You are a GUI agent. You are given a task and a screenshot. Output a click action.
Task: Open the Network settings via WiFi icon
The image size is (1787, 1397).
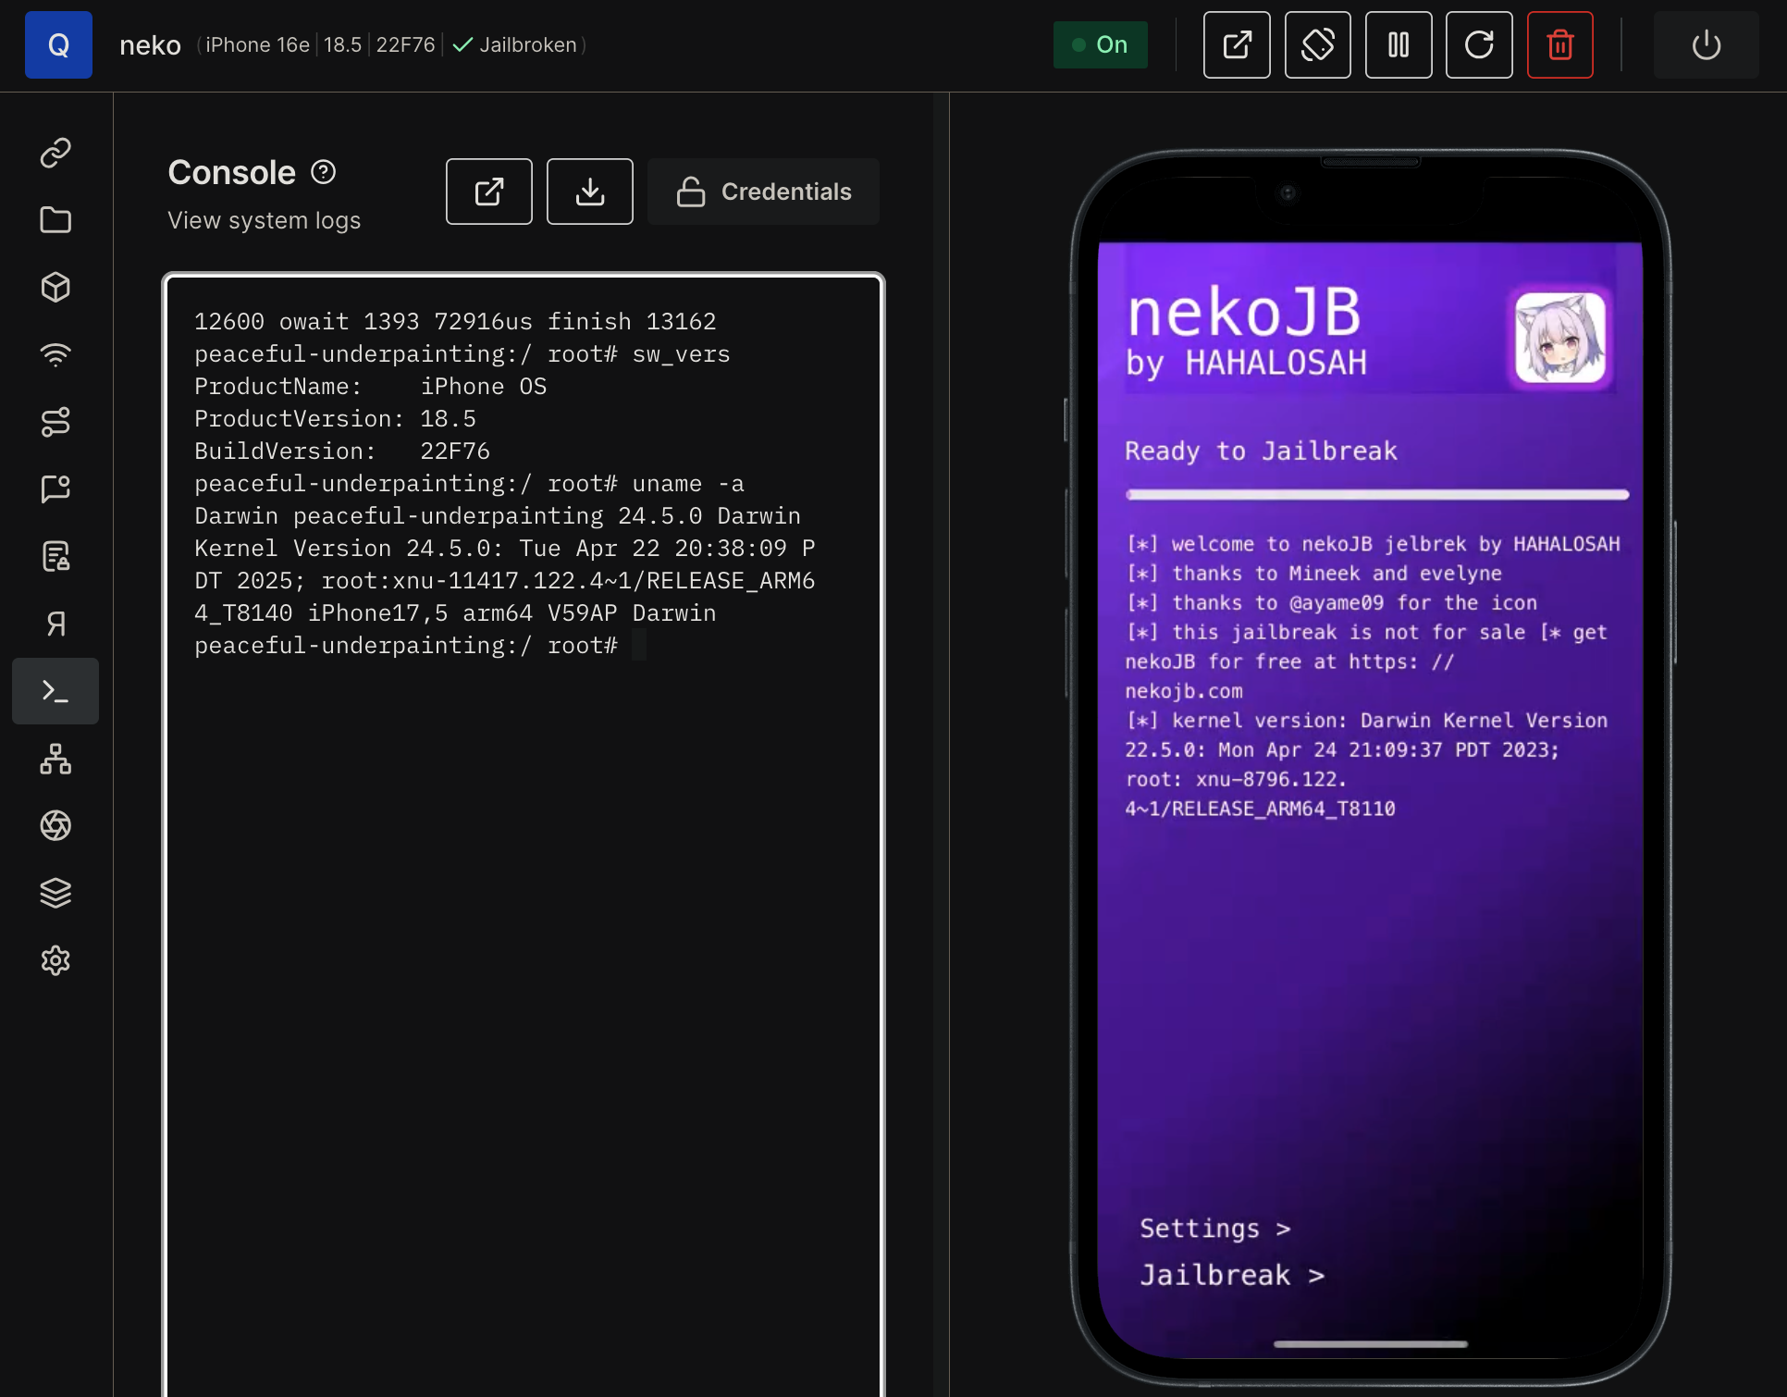click(x=55, y=354)
